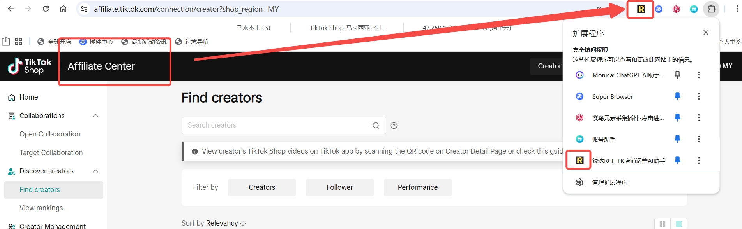Open Target Collaboration page

(x=51, y=153)
